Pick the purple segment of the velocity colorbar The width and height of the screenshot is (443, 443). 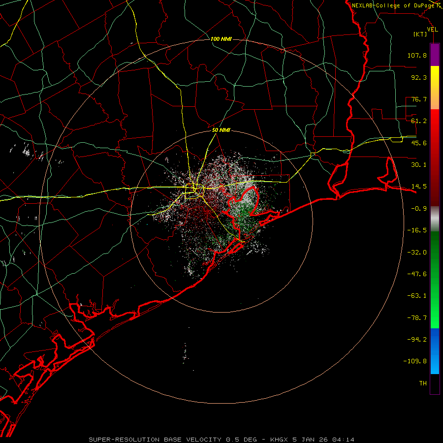pos(435,55)
